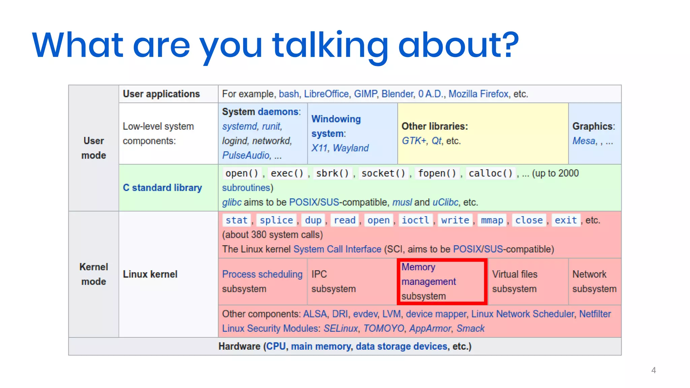Click the bash link
The image size is (690, 388).
click(x=289, y=94)
